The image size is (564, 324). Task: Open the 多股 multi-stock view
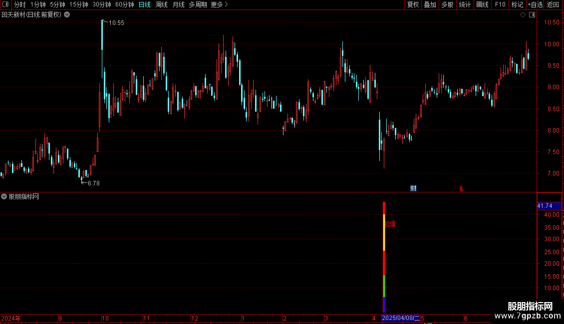click(x=447, y=4)
